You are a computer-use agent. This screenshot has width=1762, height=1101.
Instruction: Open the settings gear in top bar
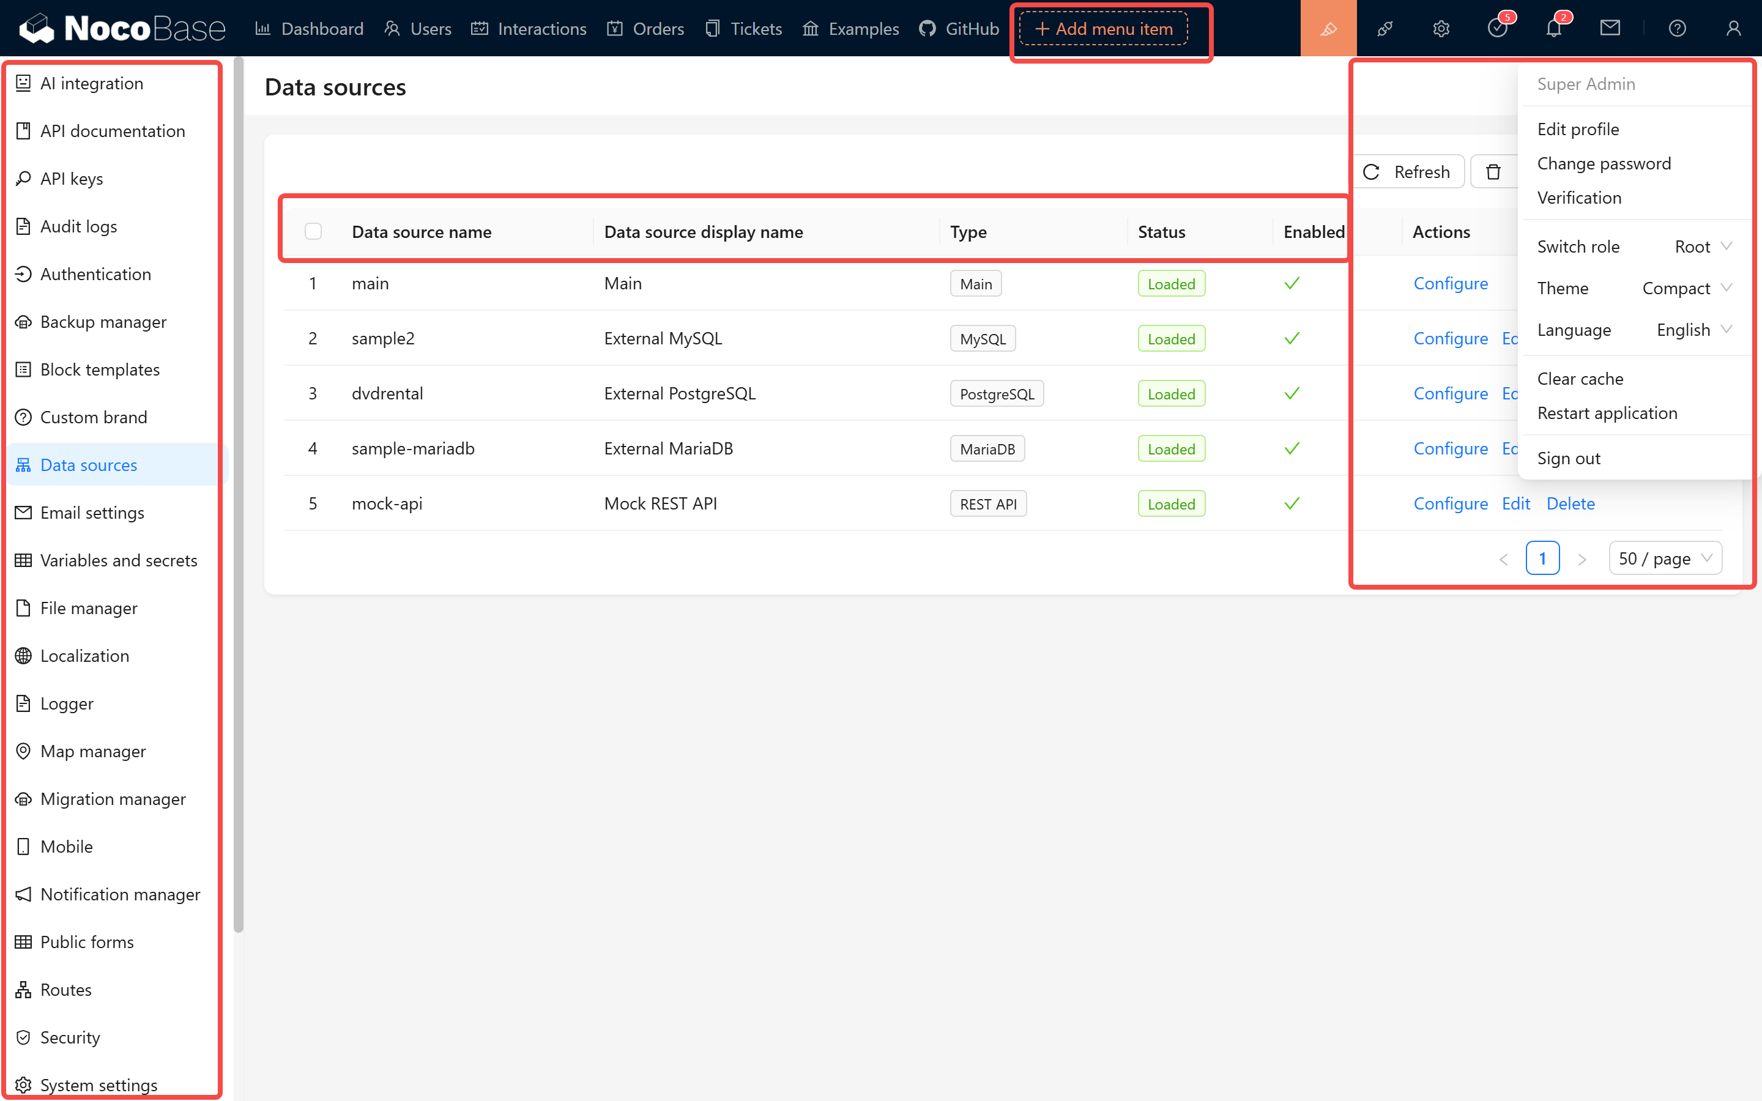point(1441,28)
